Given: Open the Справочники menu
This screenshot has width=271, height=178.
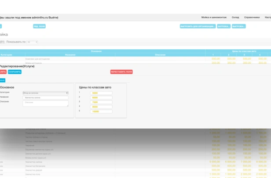Looking at the screenshot, I should click(x=252, y=18).
